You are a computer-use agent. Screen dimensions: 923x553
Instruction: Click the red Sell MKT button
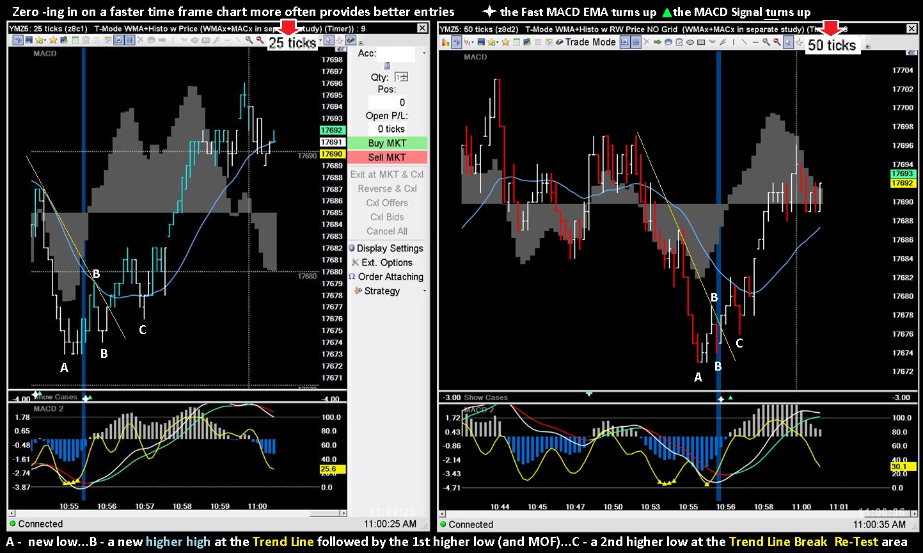pyautogui.click(x=387, y=157)
